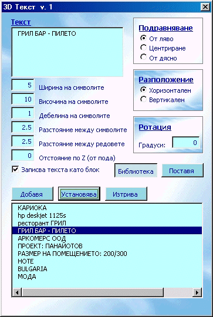Select КАРИОКА in the library list
The image size is (213, 317).
107,208
